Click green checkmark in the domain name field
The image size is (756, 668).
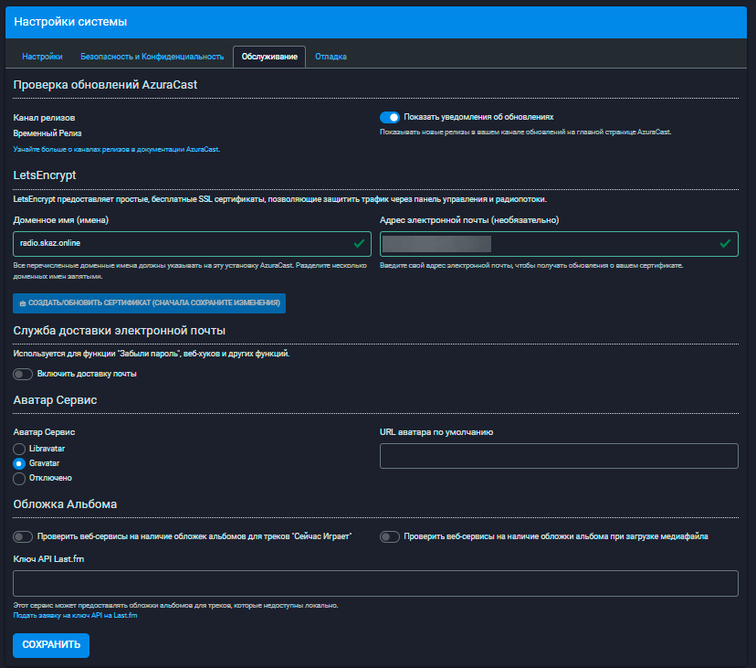(357, 244)
